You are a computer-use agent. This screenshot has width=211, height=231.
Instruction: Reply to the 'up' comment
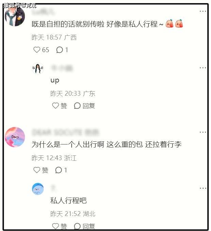[84, 106]
